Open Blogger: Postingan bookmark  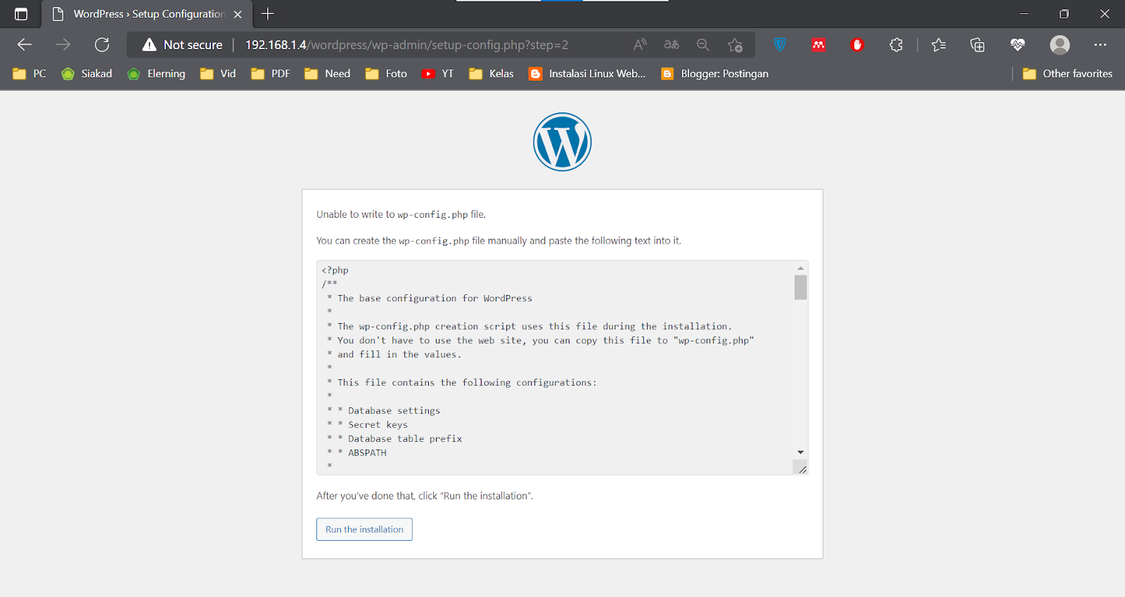tap(715, 74)
